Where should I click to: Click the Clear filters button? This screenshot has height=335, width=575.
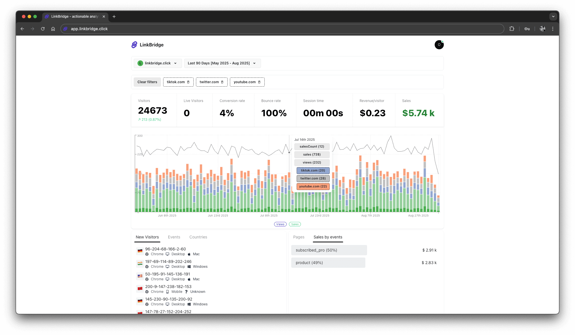(147, 82)
